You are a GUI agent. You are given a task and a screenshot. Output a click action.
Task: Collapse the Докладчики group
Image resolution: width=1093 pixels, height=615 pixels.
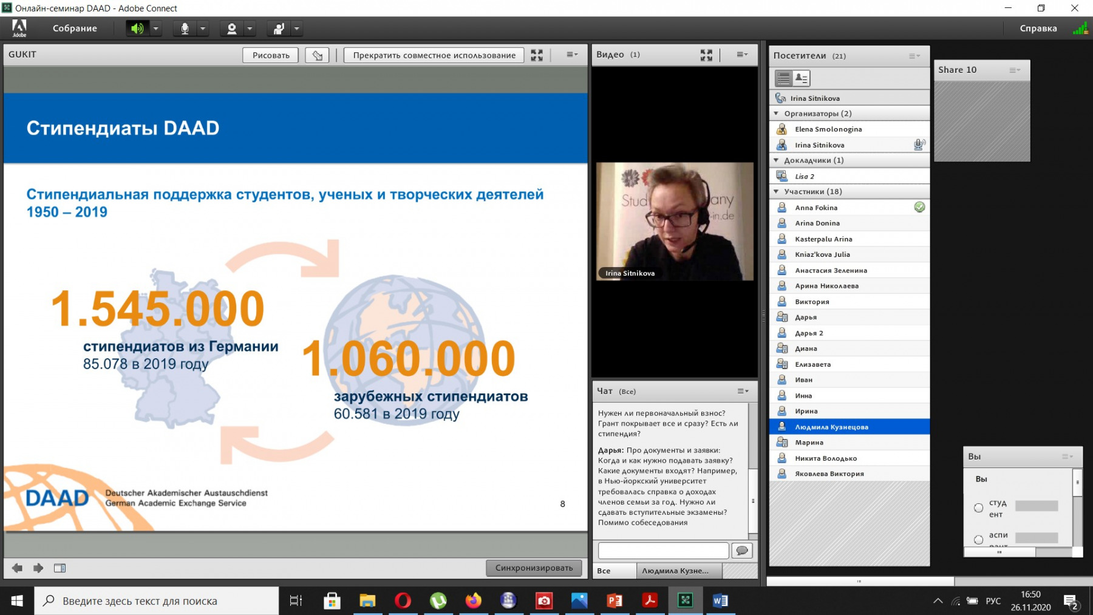pos(776,160)
